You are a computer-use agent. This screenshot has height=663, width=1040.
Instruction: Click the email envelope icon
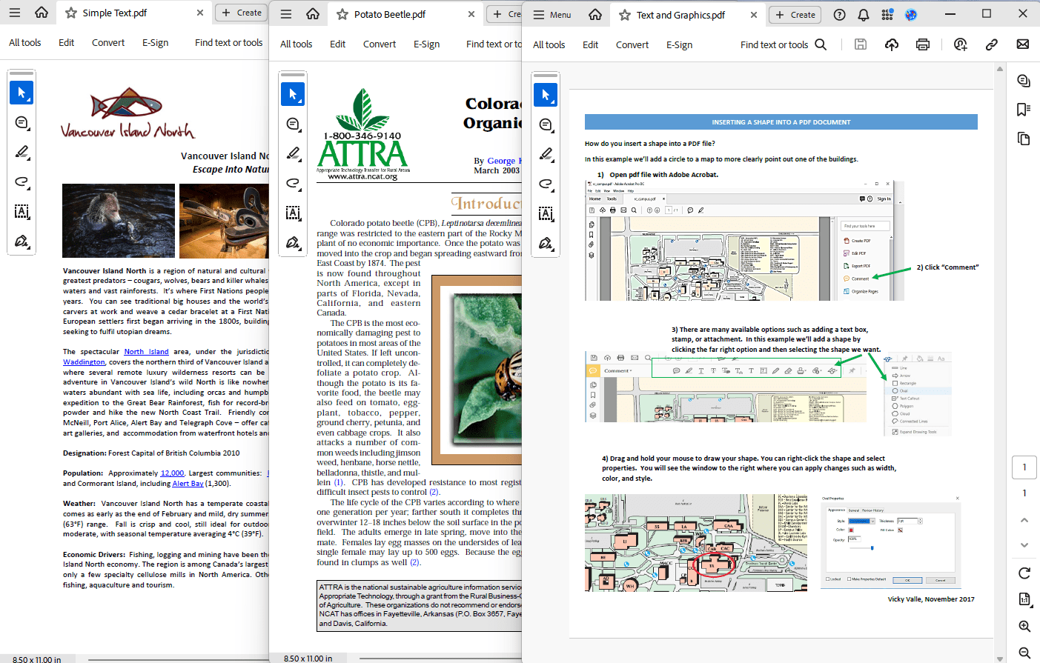tap(1023, 44)
